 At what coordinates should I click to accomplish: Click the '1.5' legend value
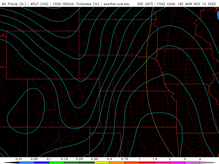click(155, 159)
